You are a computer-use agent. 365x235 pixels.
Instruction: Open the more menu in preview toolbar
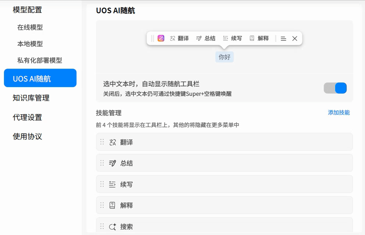click(283, 39)
